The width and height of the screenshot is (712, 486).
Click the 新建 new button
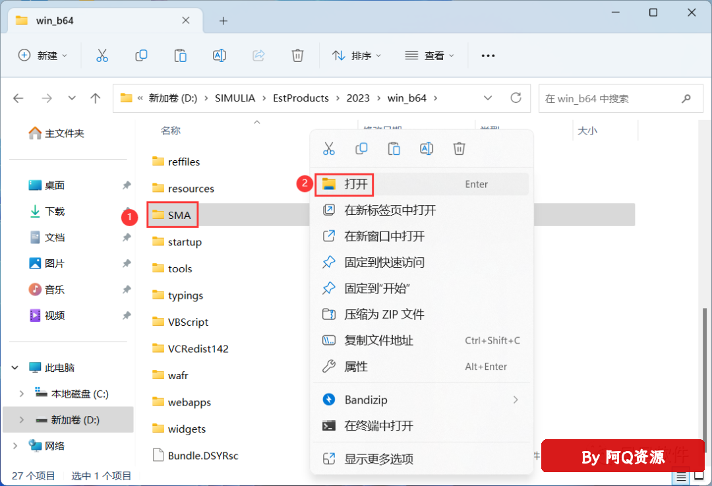pos(43,56)
